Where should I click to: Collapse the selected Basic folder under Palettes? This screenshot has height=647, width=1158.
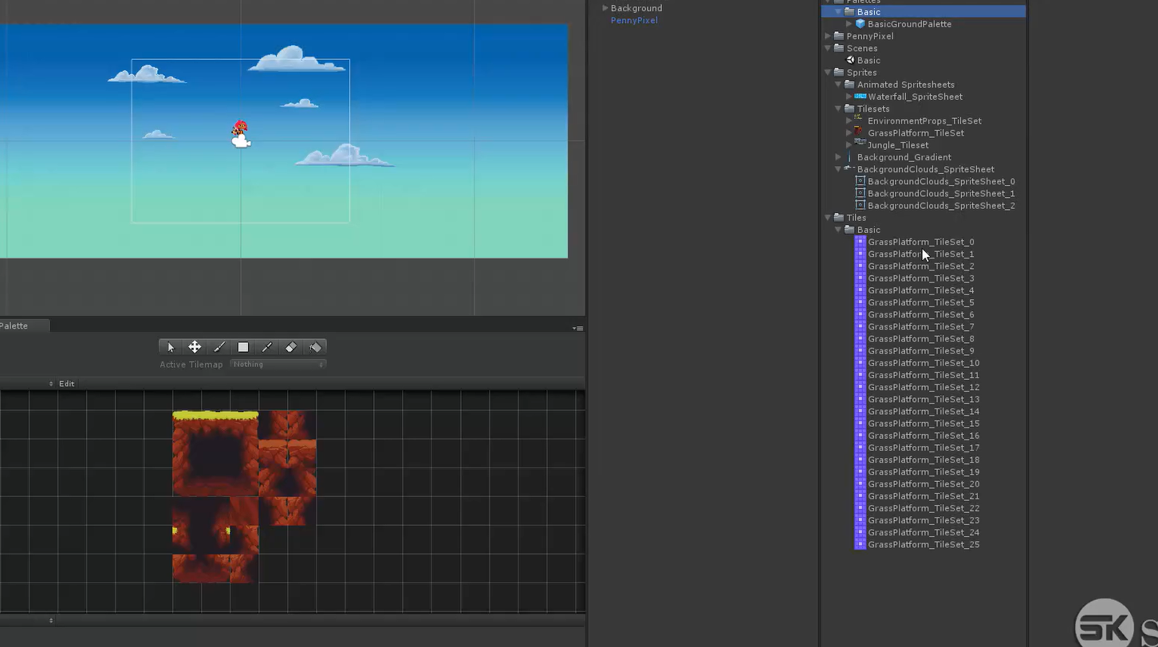[838, 12]
